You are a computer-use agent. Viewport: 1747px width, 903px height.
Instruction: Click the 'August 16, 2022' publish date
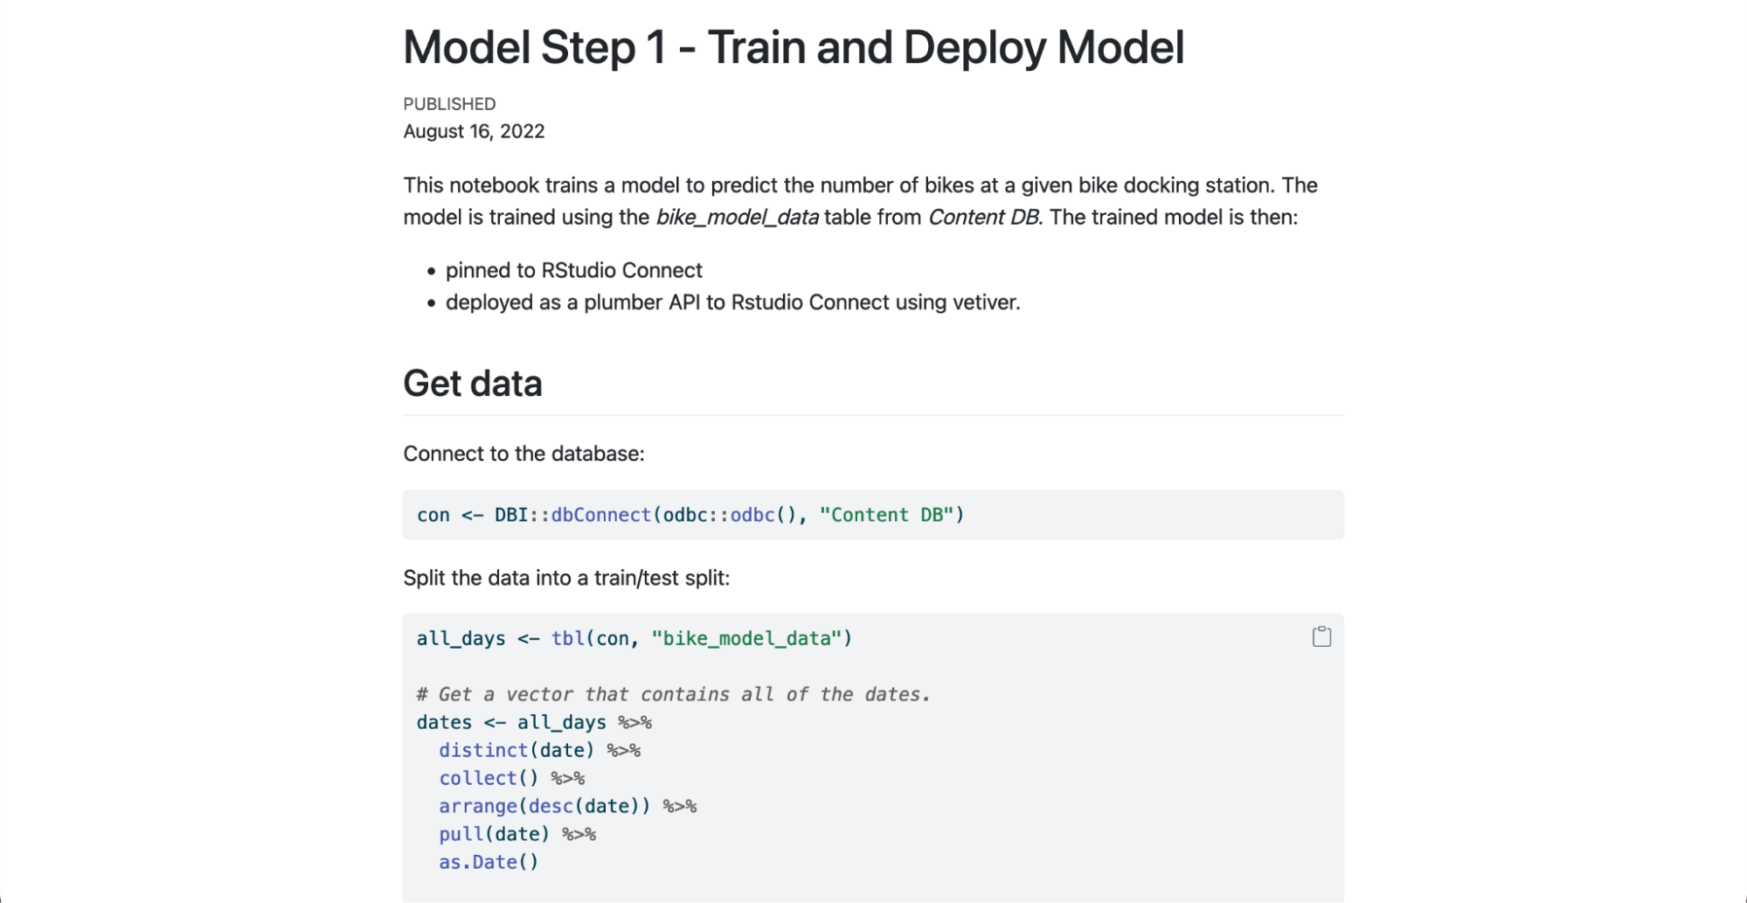pos(474,132)
